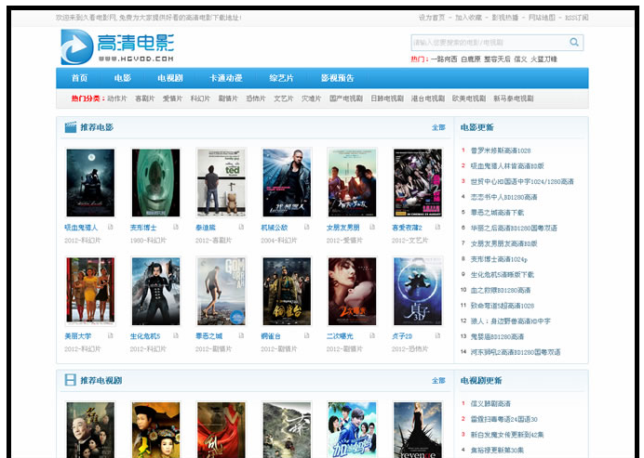
Task: Open the 电视剧 navigation tab
Action: point(170,78)
